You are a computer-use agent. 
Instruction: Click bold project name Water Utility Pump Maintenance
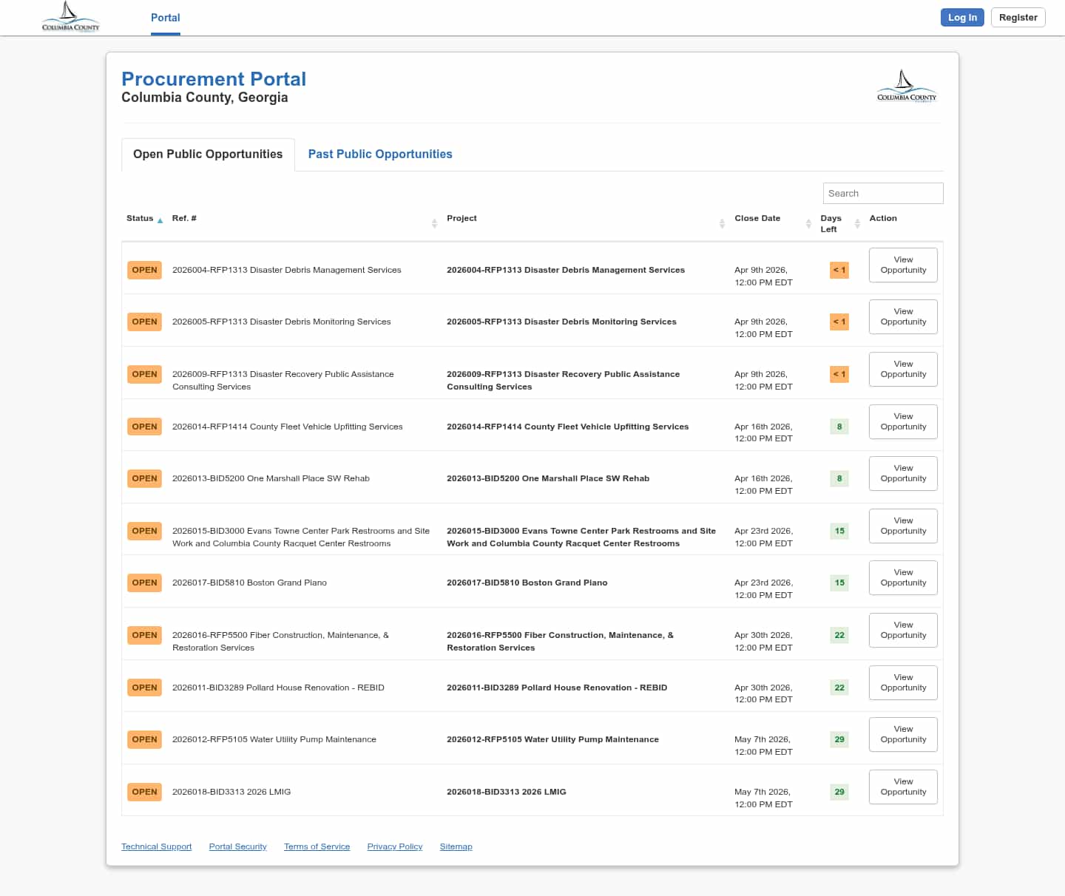click(x=552, y=739)
